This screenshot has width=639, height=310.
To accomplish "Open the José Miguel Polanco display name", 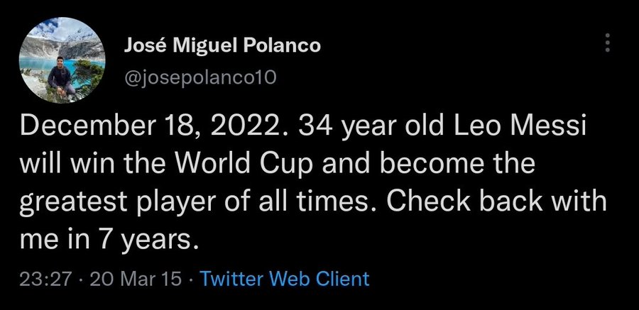I will click(x=222, y=46).
